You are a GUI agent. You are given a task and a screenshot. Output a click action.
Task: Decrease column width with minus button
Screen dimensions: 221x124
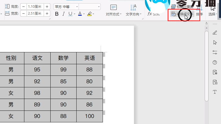[x=24, y=13]
